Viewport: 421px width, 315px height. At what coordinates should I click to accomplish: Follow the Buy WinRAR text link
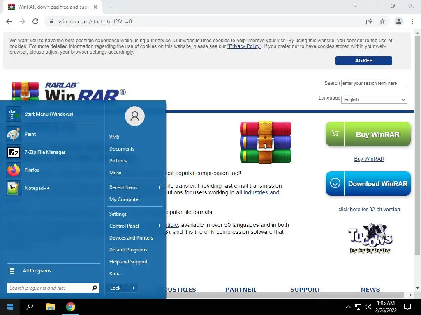point(369,159)
